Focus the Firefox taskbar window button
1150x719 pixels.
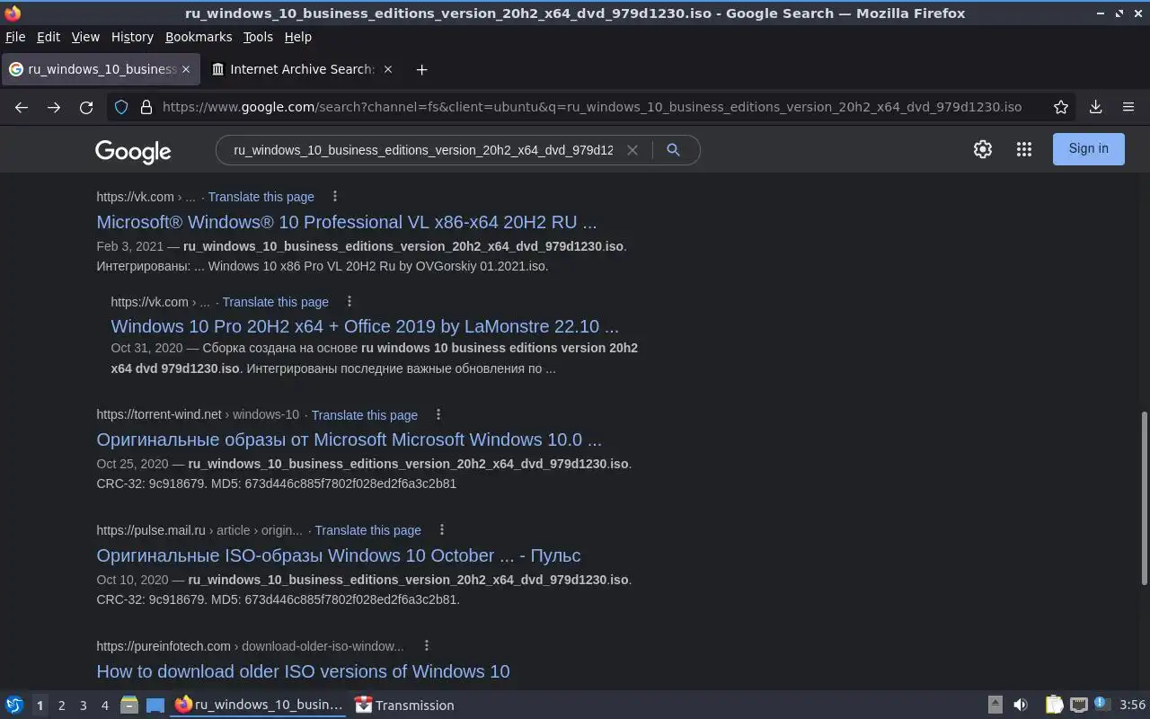(259, 706)
